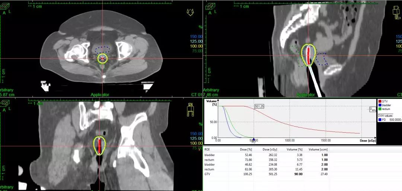Click the D90% marker label on the DVH
The height and width of the screenshot is (191, 402).
click(372, 110)
